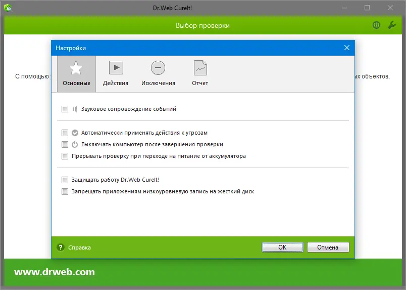Toggle Прерывать проверку при переходе на аккумулятор

[x=65, y=156]
